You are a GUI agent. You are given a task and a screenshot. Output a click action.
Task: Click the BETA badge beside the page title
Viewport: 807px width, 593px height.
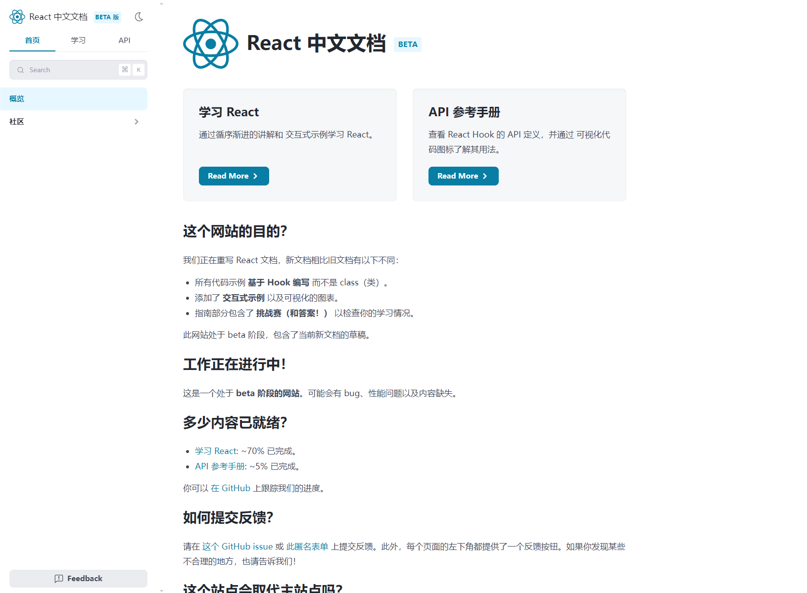[408, 45]
